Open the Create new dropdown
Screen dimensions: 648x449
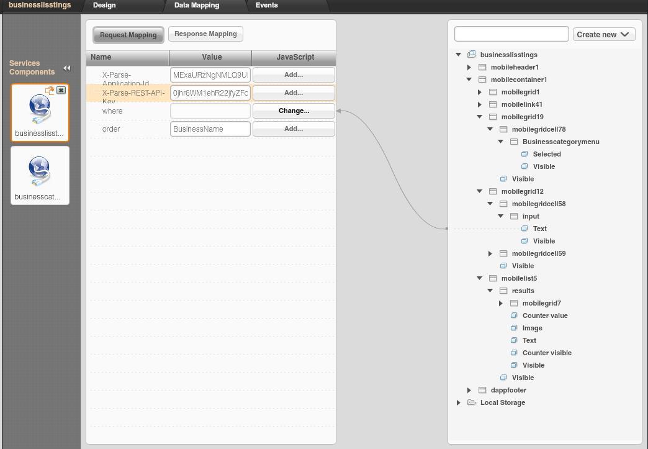point(603,34)
